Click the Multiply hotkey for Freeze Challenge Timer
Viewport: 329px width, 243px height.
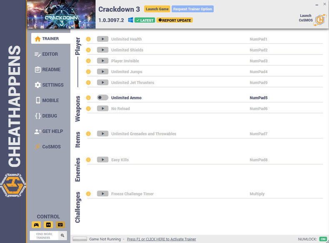pyautogui.click(x=257, y=194)
